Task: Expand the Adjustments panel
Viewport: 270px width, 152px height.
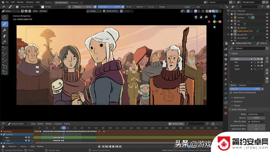Action: [239, 98]
